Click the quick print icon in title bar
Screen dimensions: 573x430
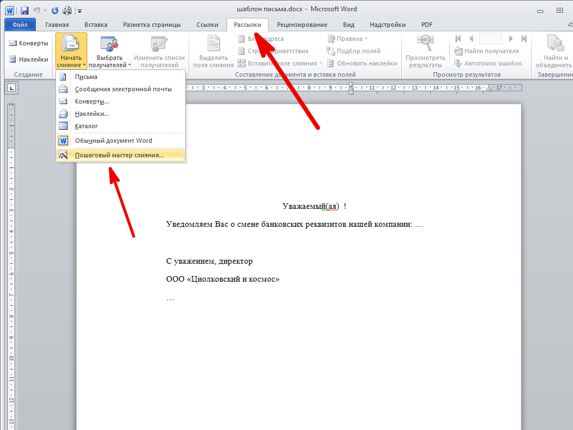[67, 11]
